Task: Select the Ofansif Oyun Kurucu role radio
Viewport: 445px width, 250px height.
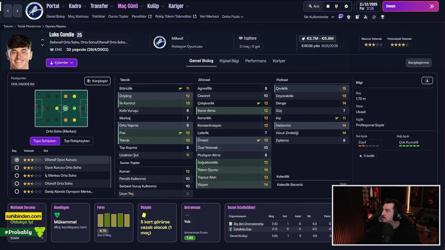Action: (x=17, y=160)
